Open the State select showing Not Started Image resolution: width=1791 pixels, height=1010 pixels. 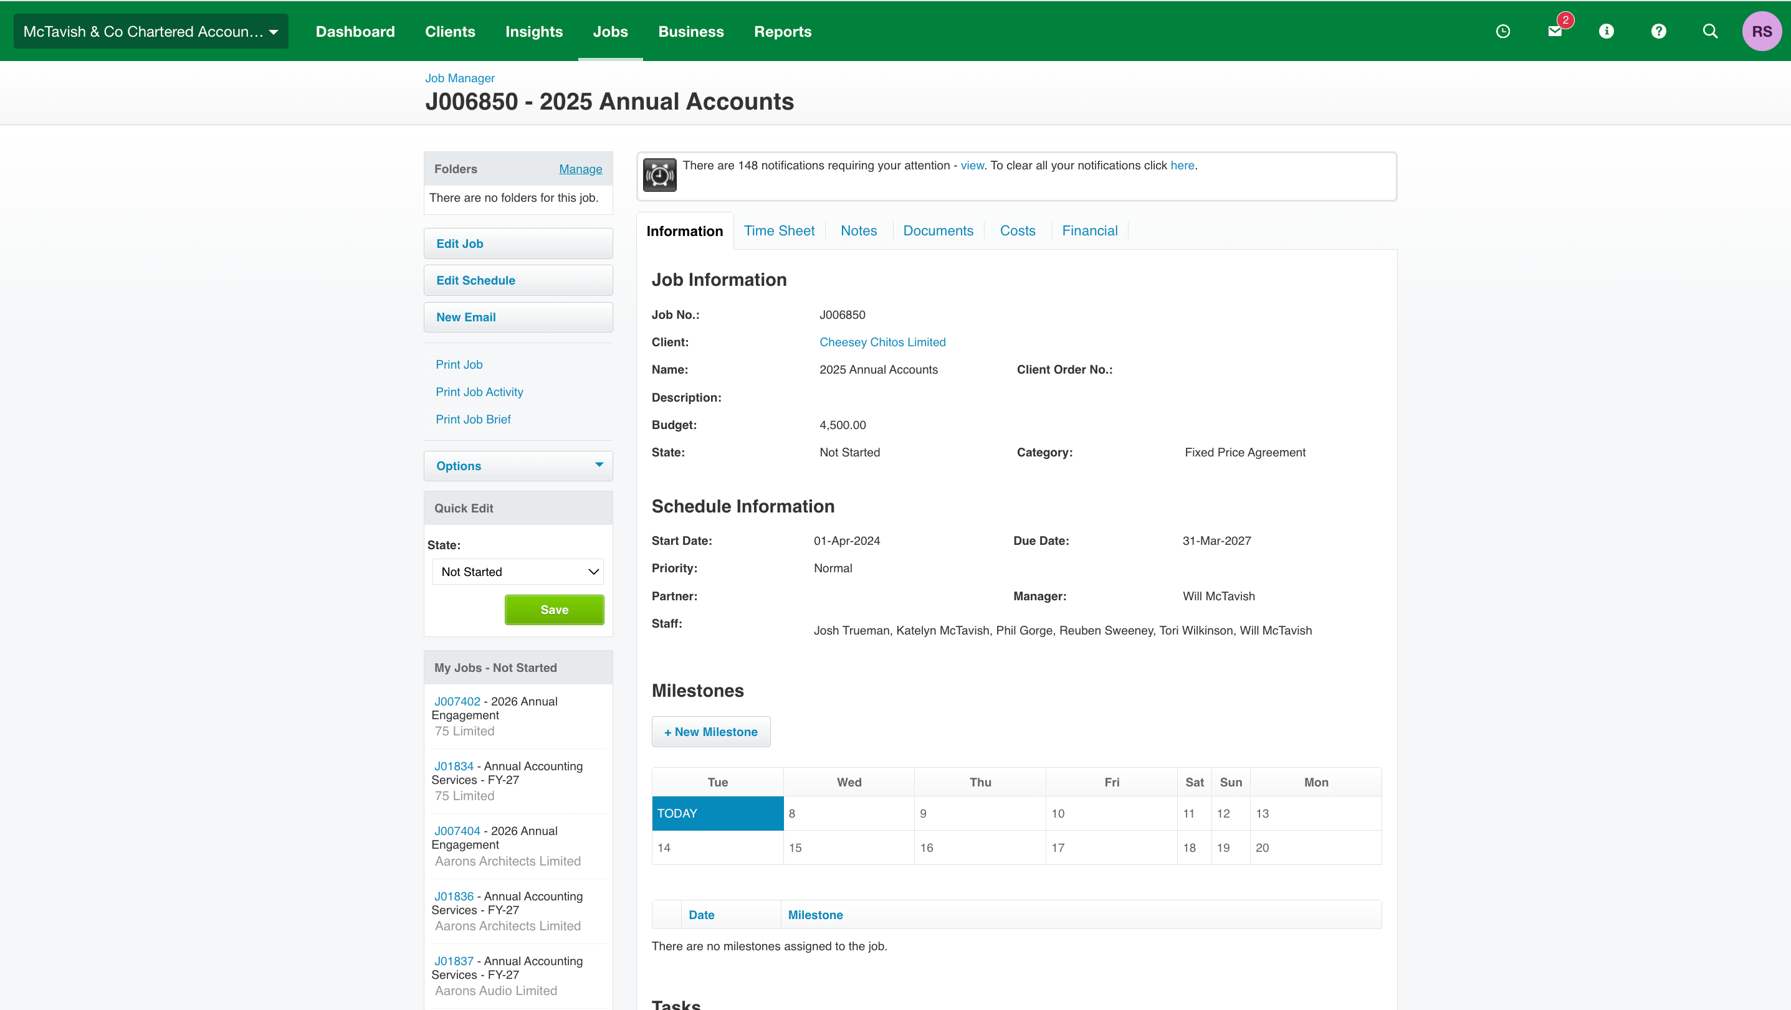pos(518,572)
